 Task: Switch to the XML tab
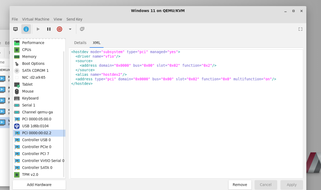point(97,43)
